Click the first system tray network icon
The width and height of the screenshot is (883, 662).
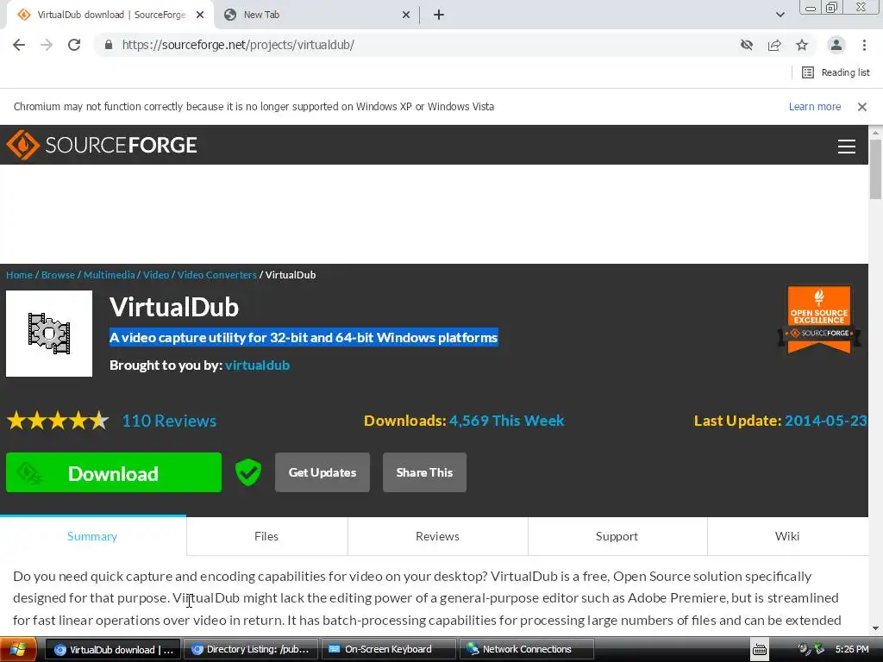[805, 650]
